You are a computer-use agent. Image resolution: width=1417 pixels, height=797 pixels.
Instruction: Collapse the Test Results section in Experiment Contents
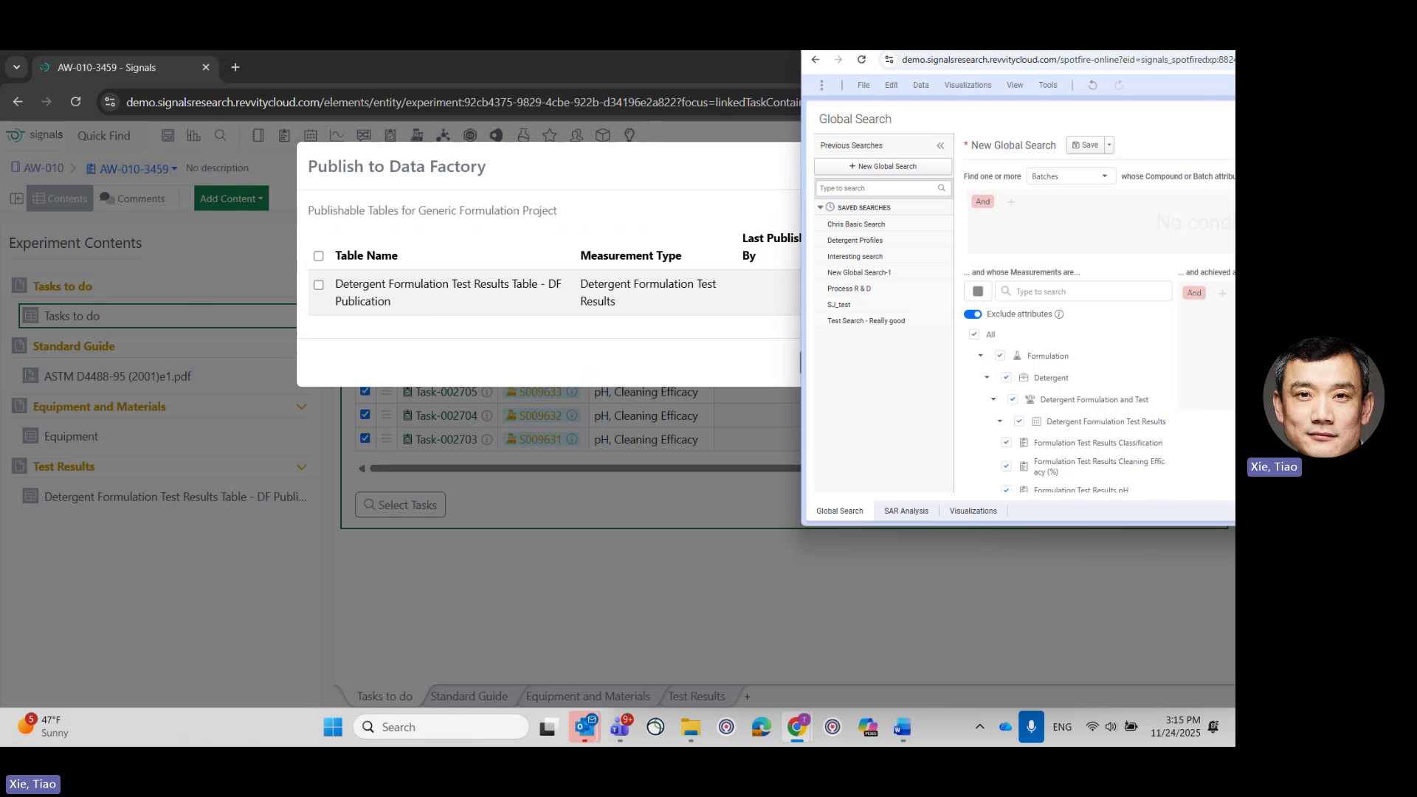pyautogui.click(x=301, y=466)
